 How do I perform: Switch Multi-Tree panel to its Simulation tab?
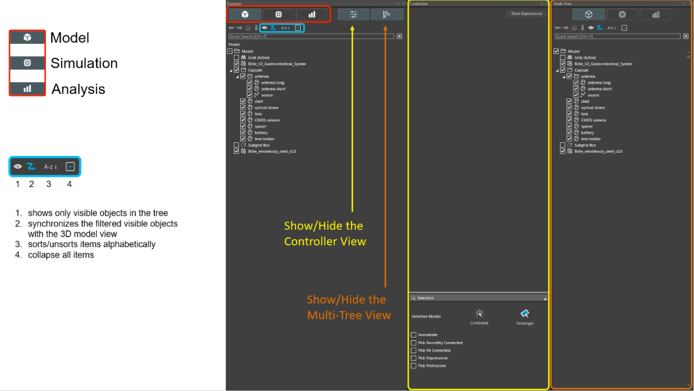622,14
